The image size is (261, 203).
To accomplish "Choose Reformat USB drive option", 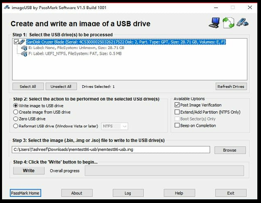I will pyautogui.click(x=56, y=126).
